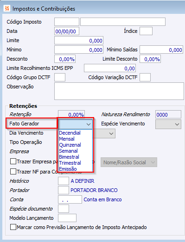The width and height of the screenshot is (185, 242).
Task: Open the Dia Vencimento dropdown arrow
Action: pyautogui.click(x=111, y=134)
